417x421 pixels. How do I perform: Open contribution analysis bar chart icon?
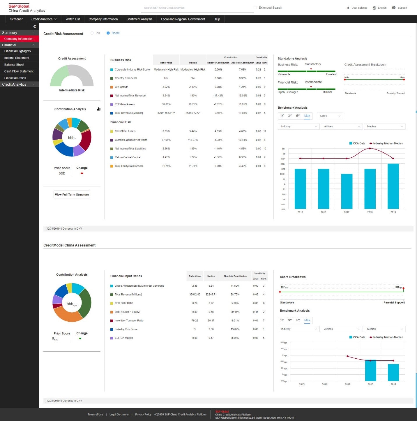click(x=99, y=109)
